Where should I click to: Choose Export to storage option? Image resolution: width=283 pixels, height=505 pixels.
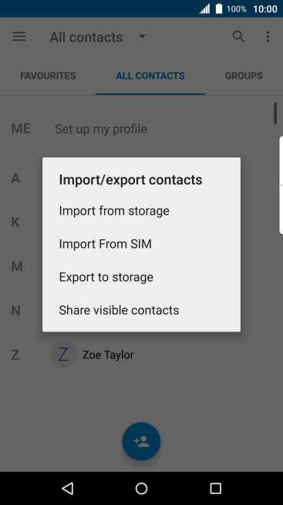pyautogui.click(x=142, y=277)
